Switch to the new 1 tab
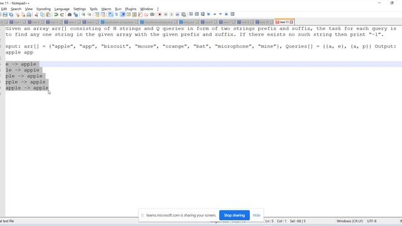402x226 pixels. [18, 23]
